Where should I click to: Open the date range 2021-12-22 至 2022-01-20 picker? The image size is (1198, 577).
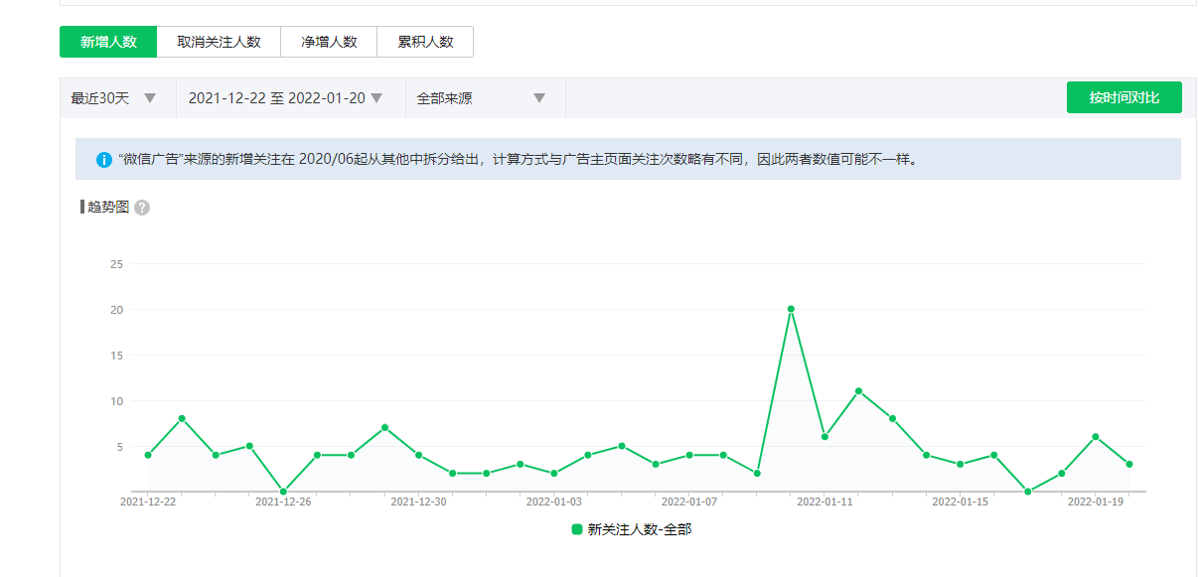pos(286,98)
